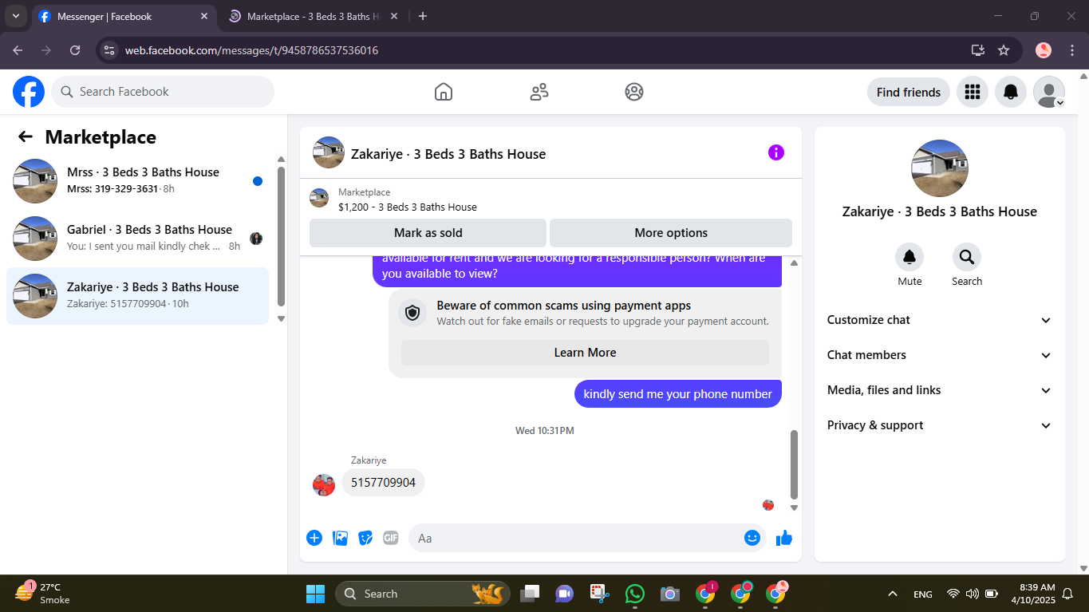1089x612 pixels.
Task: Click the install app icon in address bar
Action: pos(978,50)
